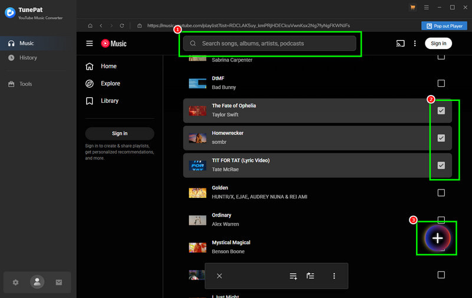Click the Sabrina Carpenter artist link
The width and height of the screenshot is (472, 298).
click(232, 60)
